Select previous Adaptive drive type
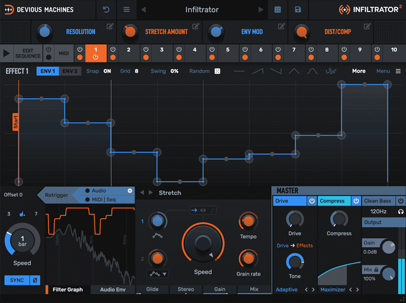This screenshot has height=303, width=406. [306, 290]
